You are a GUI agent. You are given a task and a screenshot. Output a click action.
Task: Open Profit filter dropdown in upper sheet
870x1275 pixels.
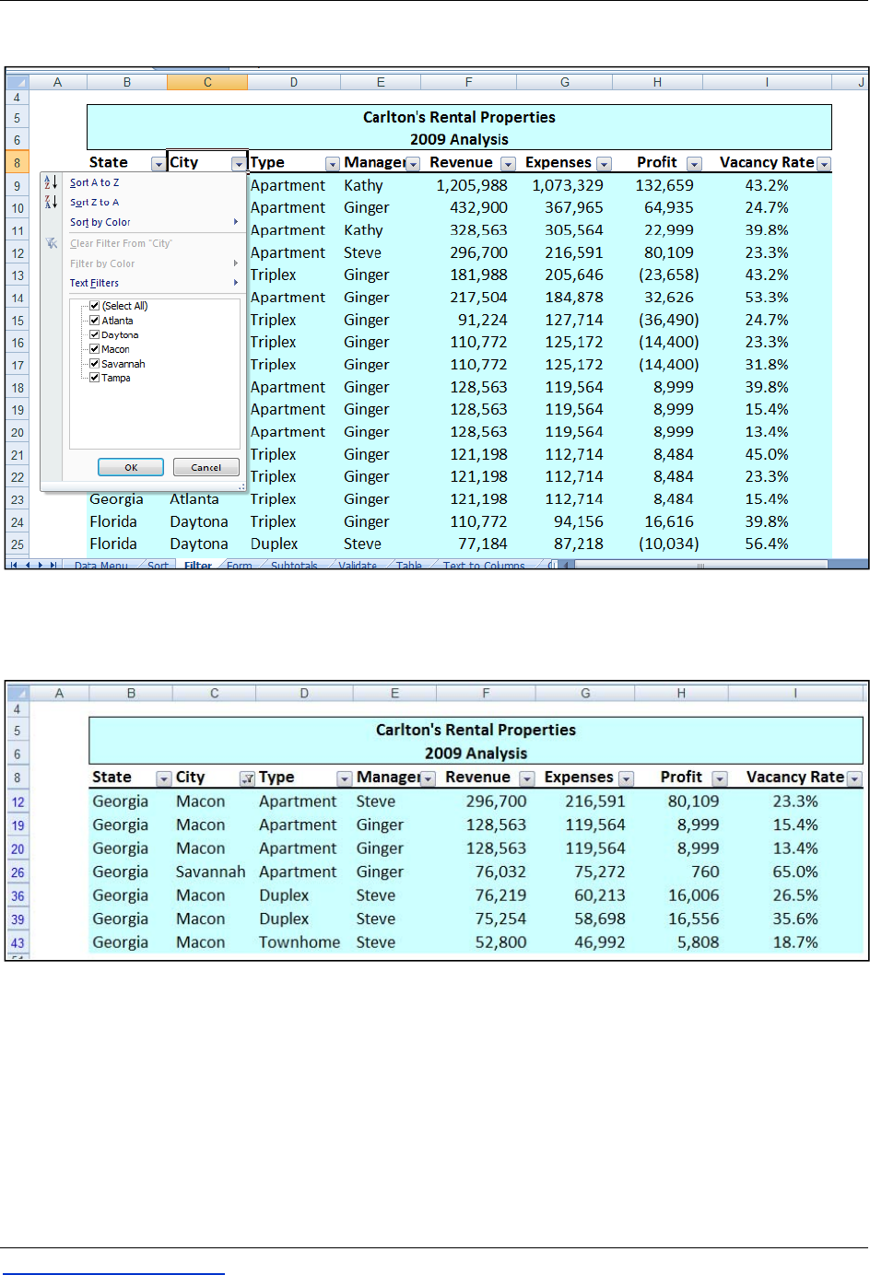pos(694,164)
